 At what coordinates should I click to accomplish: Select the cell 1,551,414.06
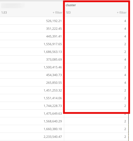point(53,98)
